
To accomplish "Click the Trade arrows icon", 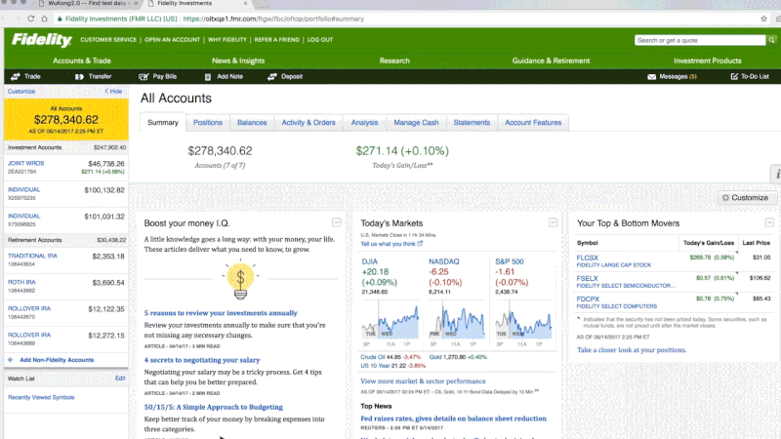I will coord(16,77).
